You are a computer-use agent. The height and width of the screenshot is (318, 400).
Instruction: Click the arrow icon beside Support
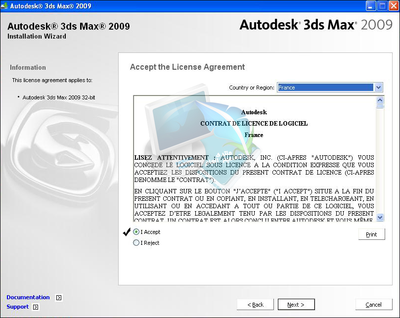pos(36,307)
